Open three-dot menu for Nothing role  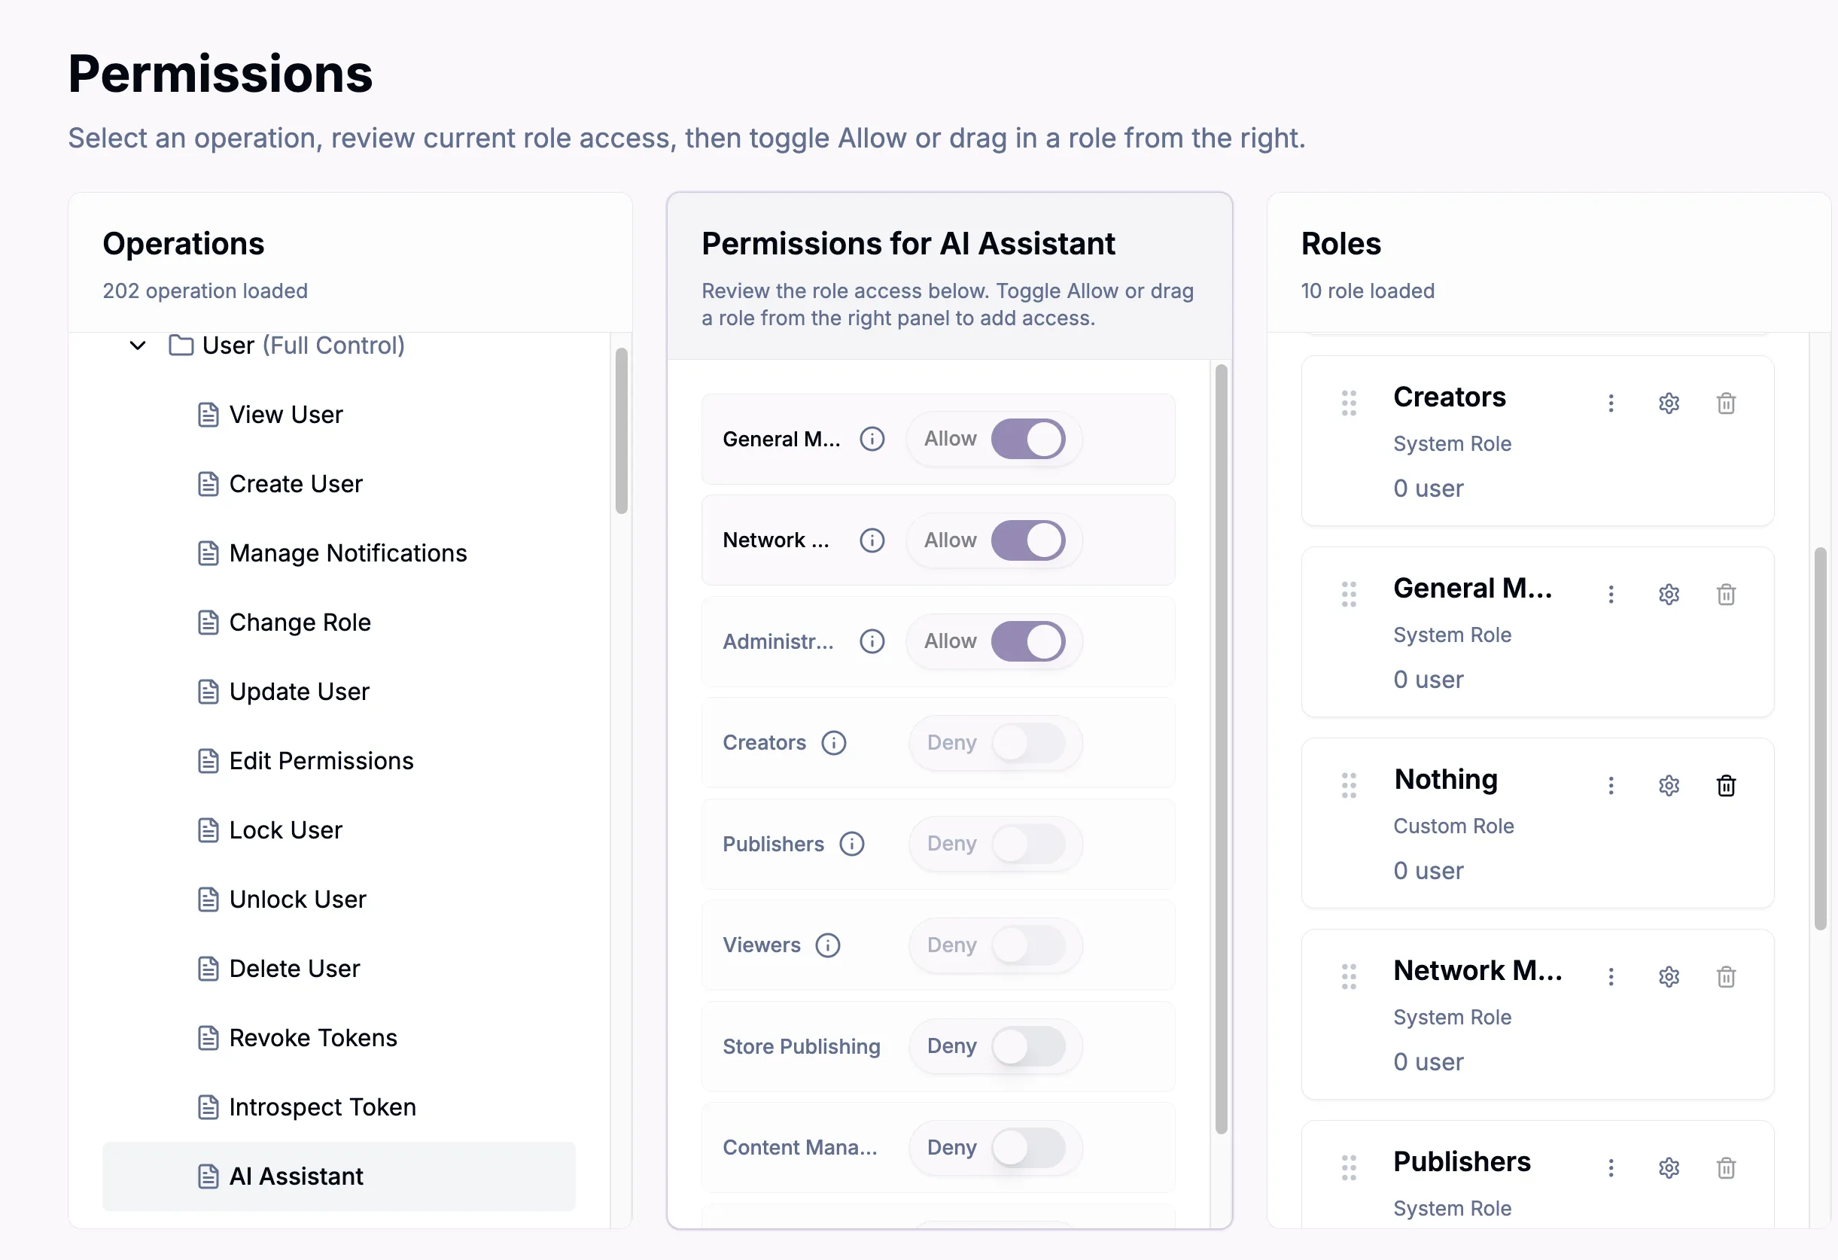click(x=1611, y=787)
